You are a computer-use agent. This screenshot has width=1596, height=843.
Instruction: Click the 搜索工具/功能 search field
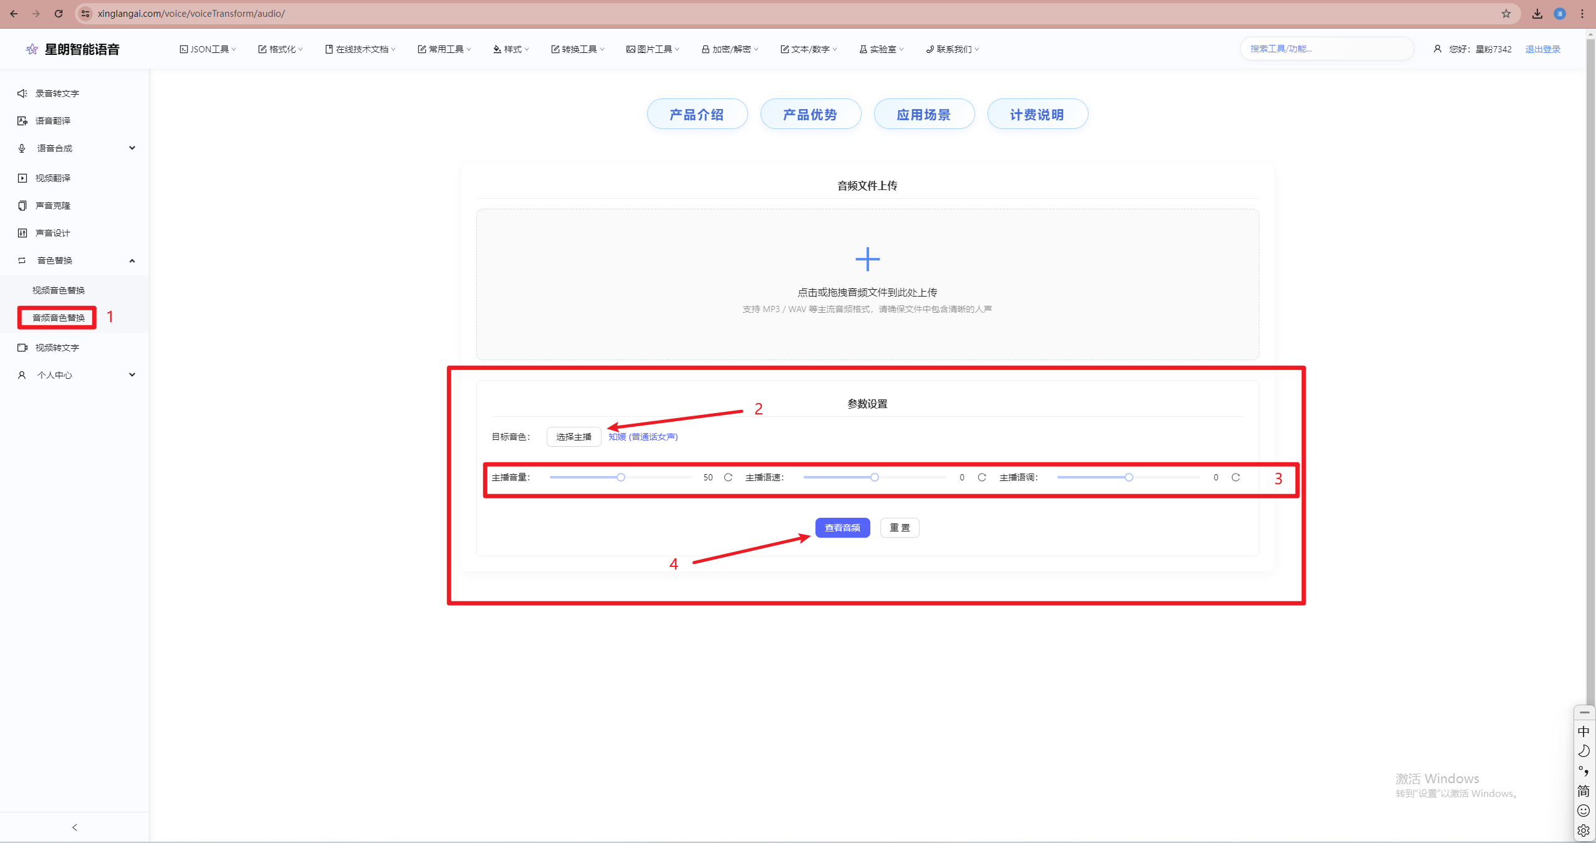pos(1327,49)
